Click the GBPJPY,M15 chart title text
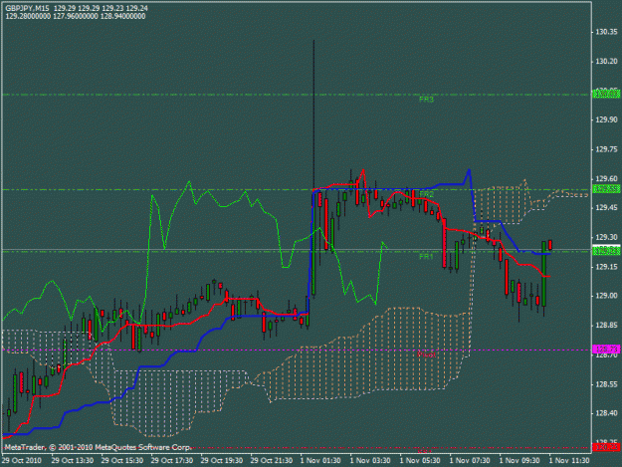 28,8
